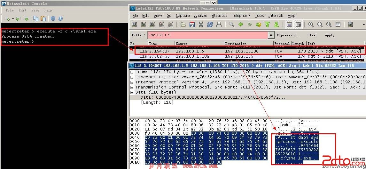Expand the Internet Protocol Version 4 node
This screenshot has height=169, width=366.
[132, 82]
